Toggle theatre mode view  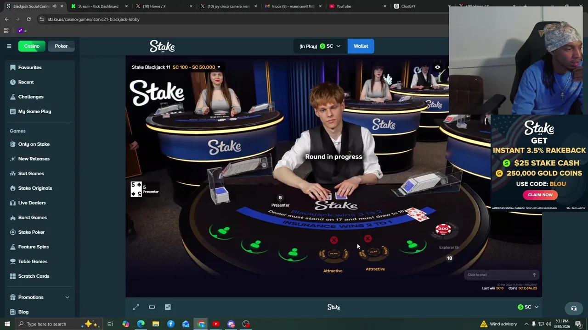[152, 307]
